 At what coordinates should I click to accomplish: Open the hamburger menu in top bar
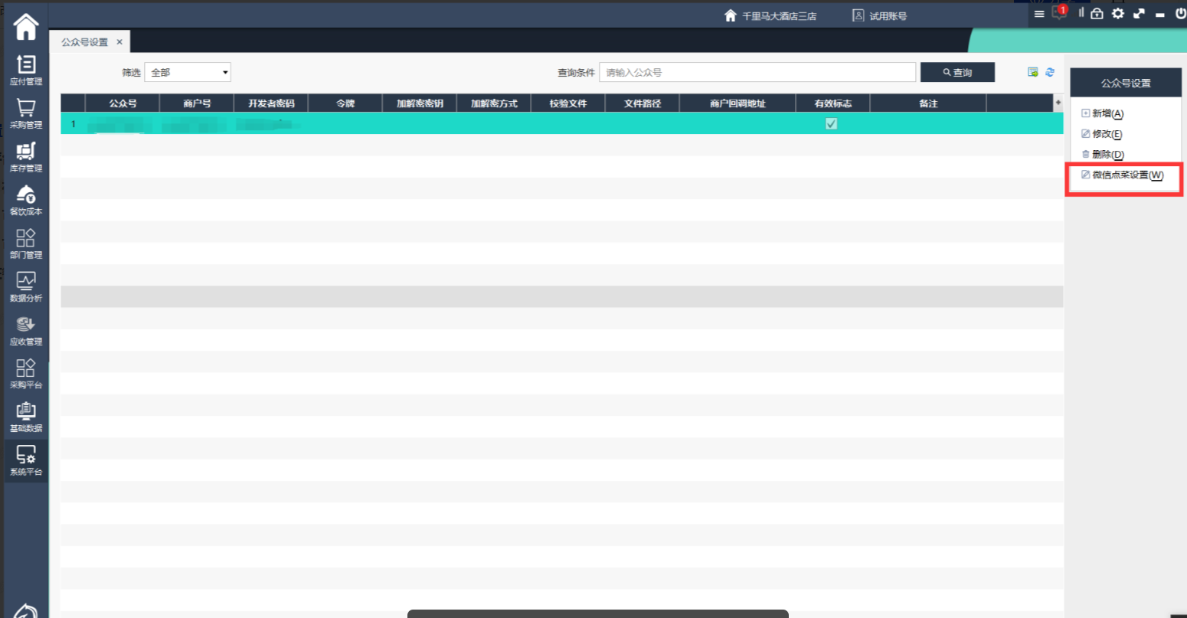1039,14
